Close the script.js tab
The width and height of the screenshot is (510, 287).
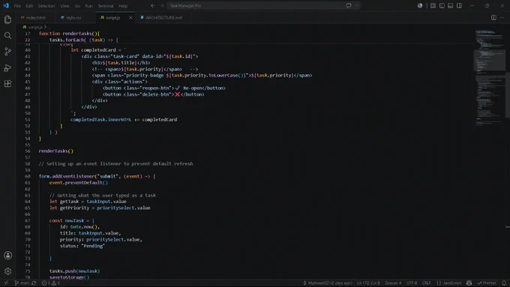pyautogui.click(x=130, y=17)
